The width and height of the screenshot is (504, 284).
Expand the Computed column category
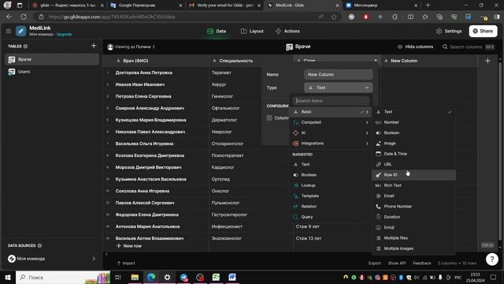(331, 122)
